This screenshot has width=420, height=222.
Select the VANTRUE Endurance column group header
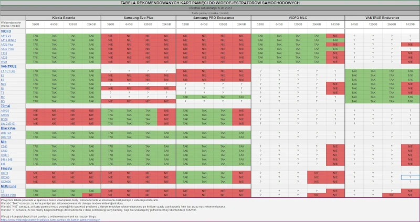[x=382, y=18]
